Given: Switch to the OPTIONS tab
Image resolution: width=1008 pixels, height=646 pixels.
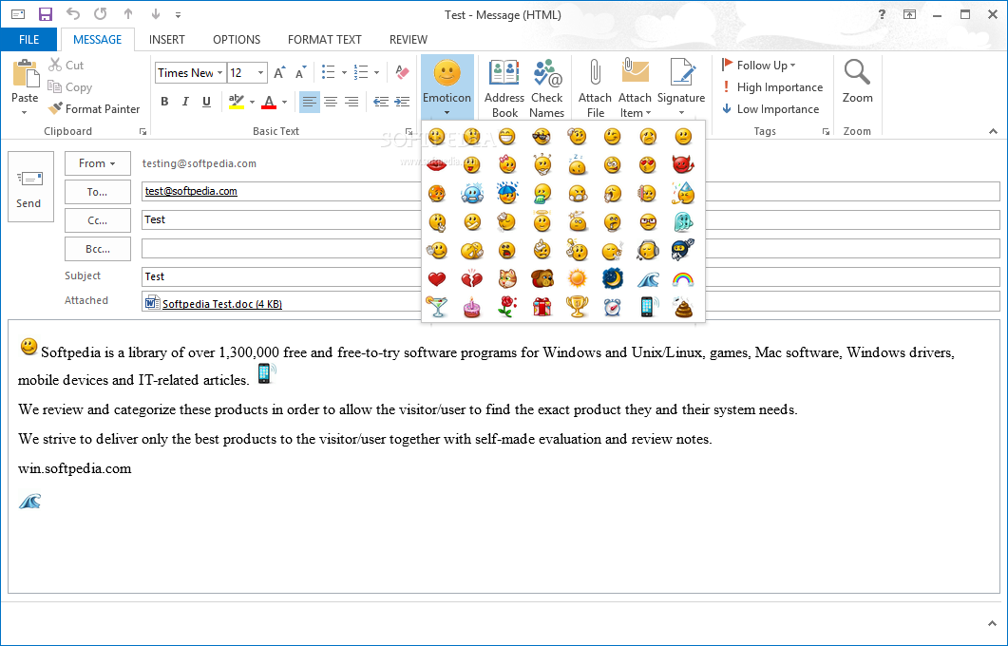Looking at the screenshot, I should pyautogui.click(x=237, y=39).
